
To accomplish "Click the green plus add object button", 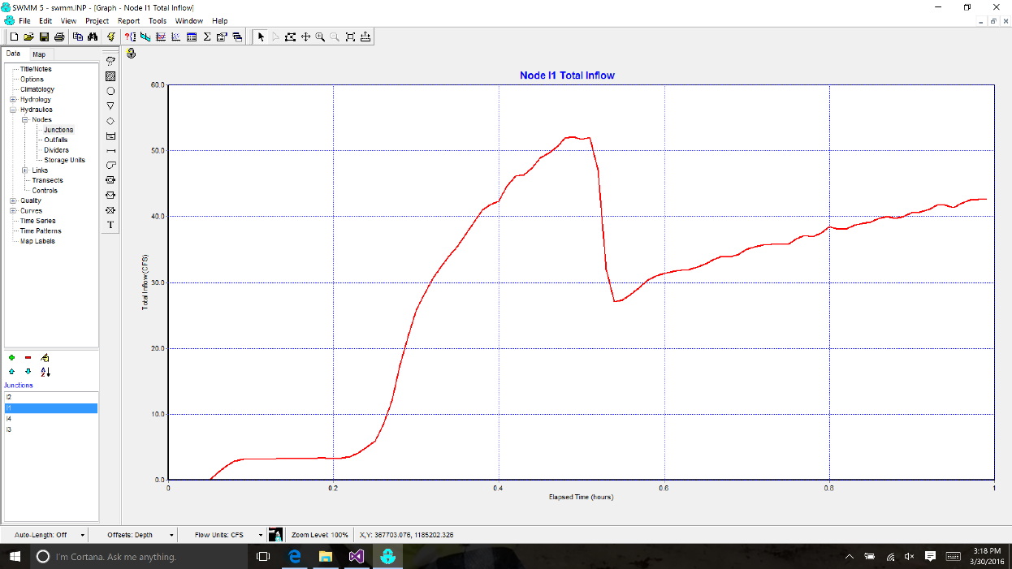I will [11, 357].
